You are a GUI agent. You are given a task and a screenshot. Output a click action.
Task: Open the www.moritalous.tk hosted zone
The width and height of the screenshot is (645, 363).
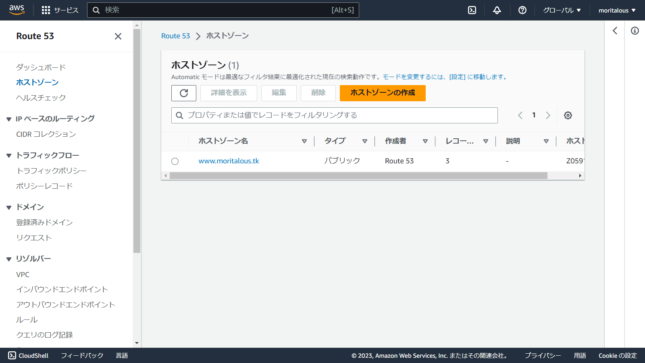229,161
